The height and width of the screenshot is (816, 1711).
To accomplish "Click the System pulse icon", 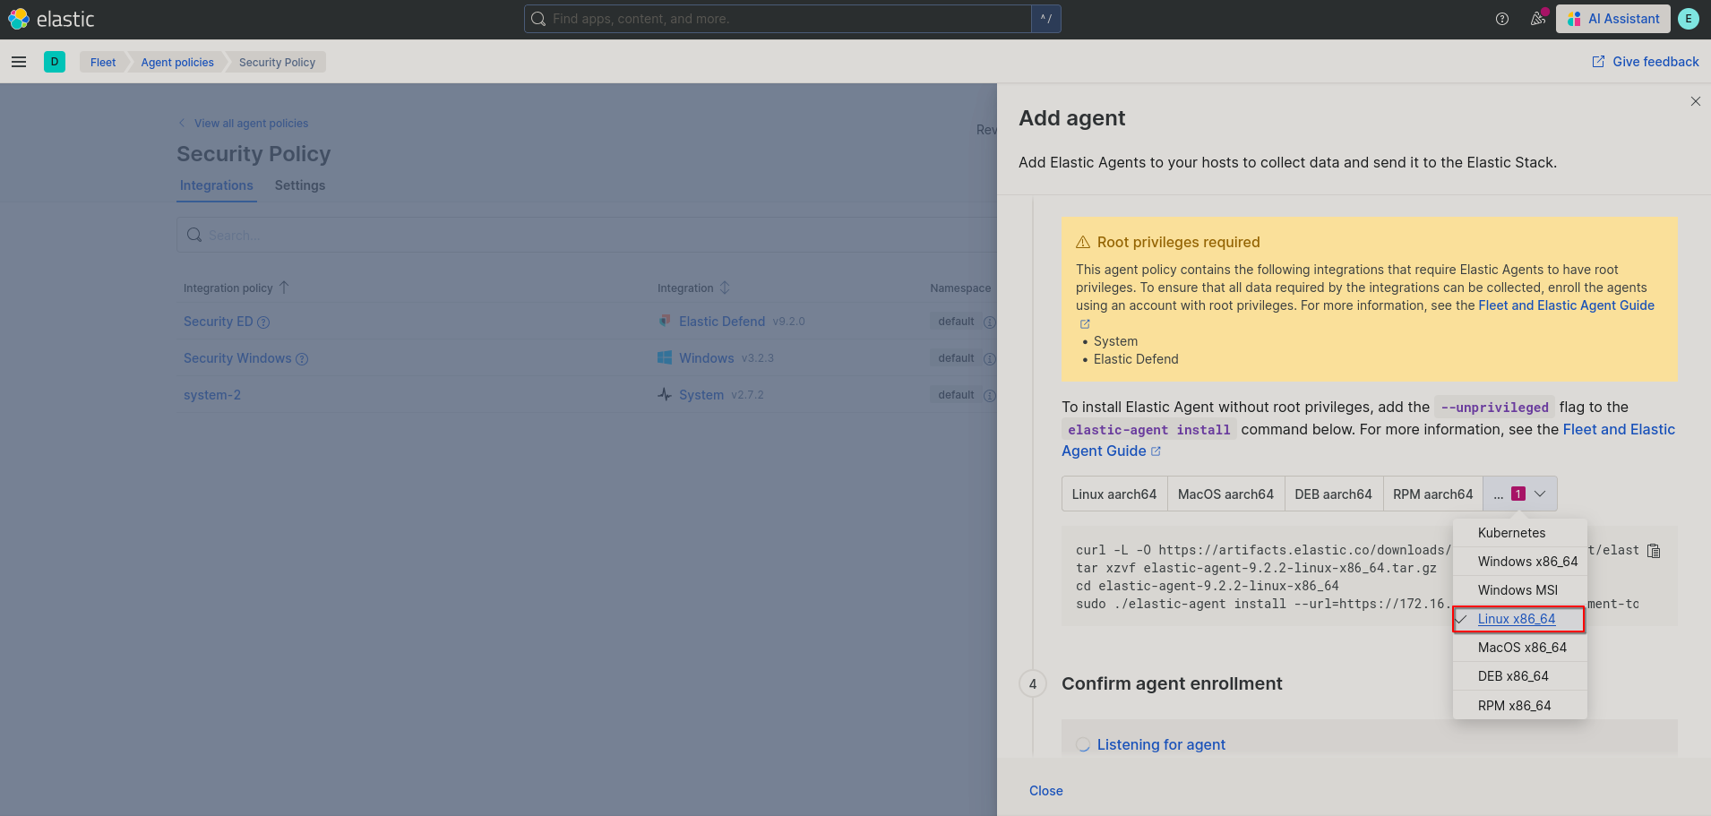I will [x=665, y=394].
